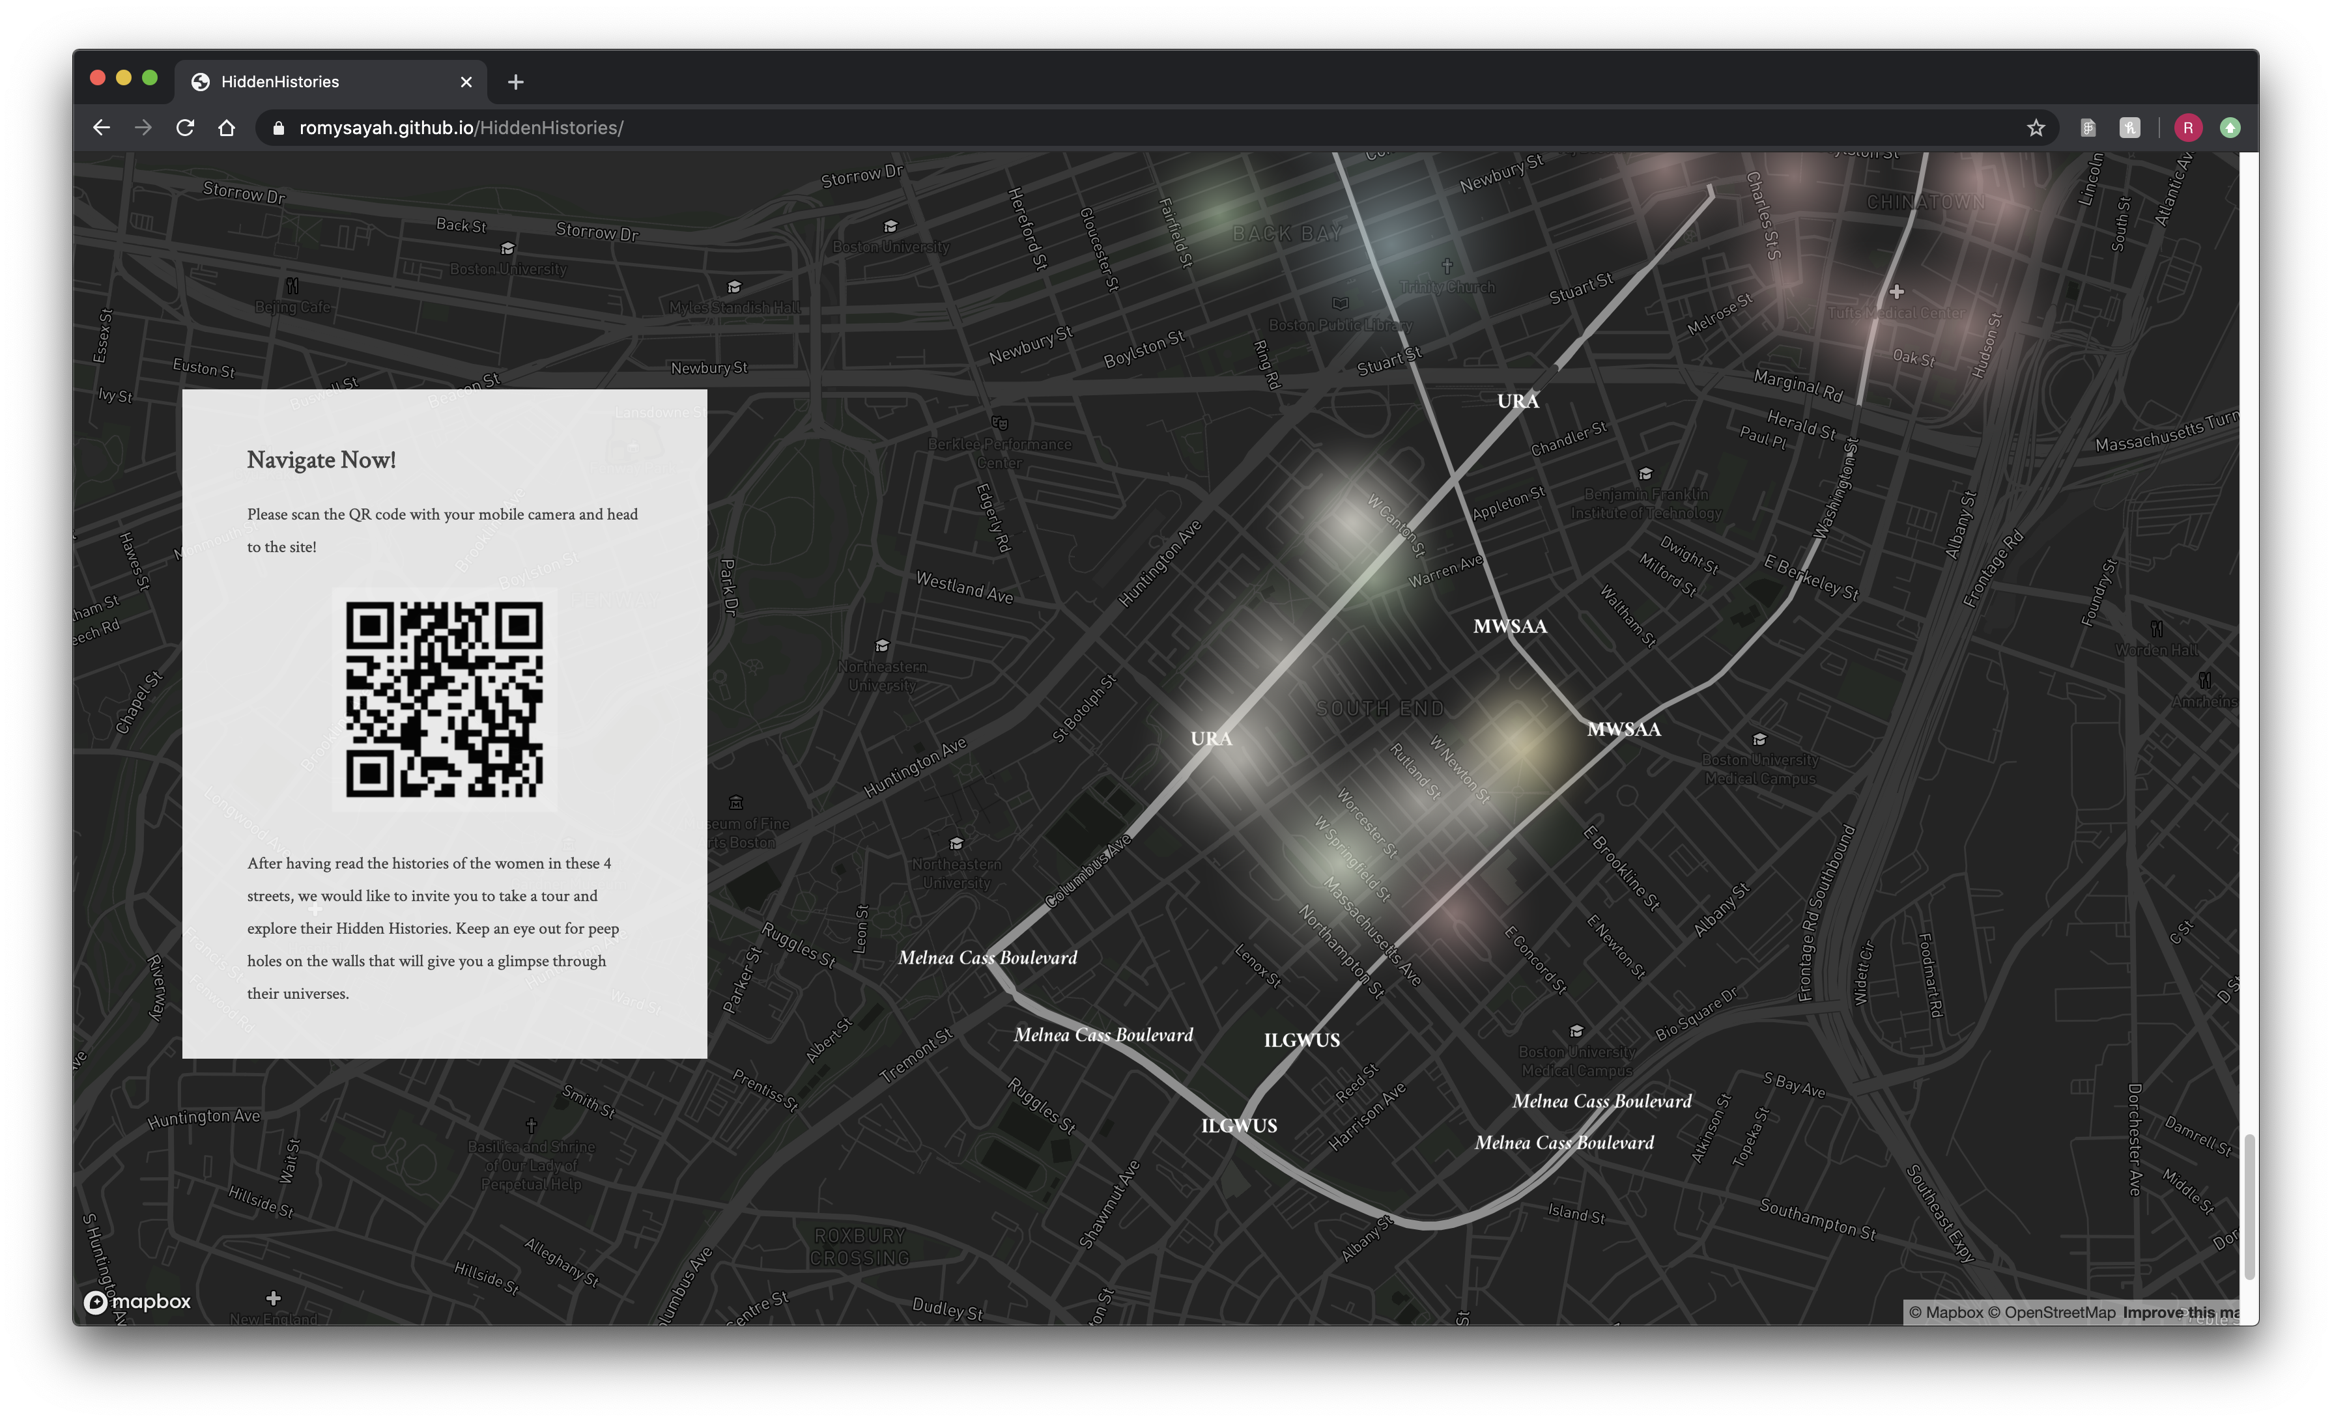Click the upper URA label near Chandler St
This screenshot has height=1422, width=2332.
pyautogui.click(x=1518, y=401)
